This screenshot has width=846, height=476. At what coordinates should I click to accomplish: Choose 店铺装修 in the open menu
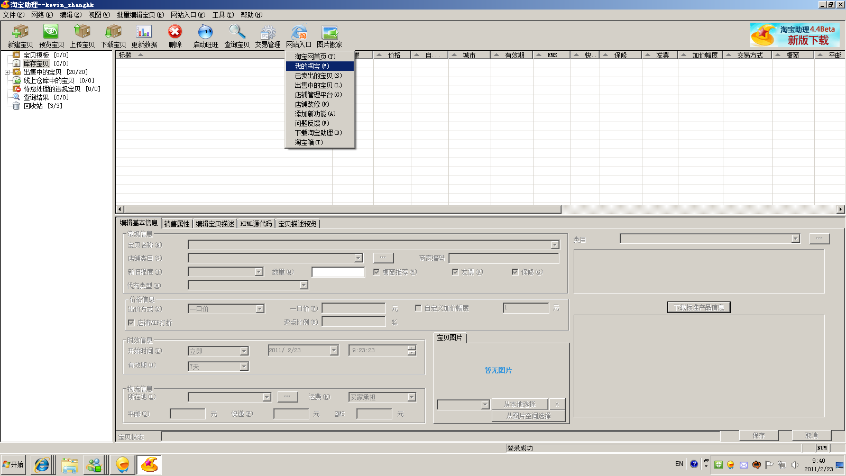(320, 104)
